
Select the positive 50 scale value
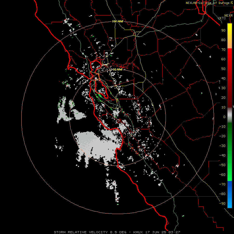(223, 69)
